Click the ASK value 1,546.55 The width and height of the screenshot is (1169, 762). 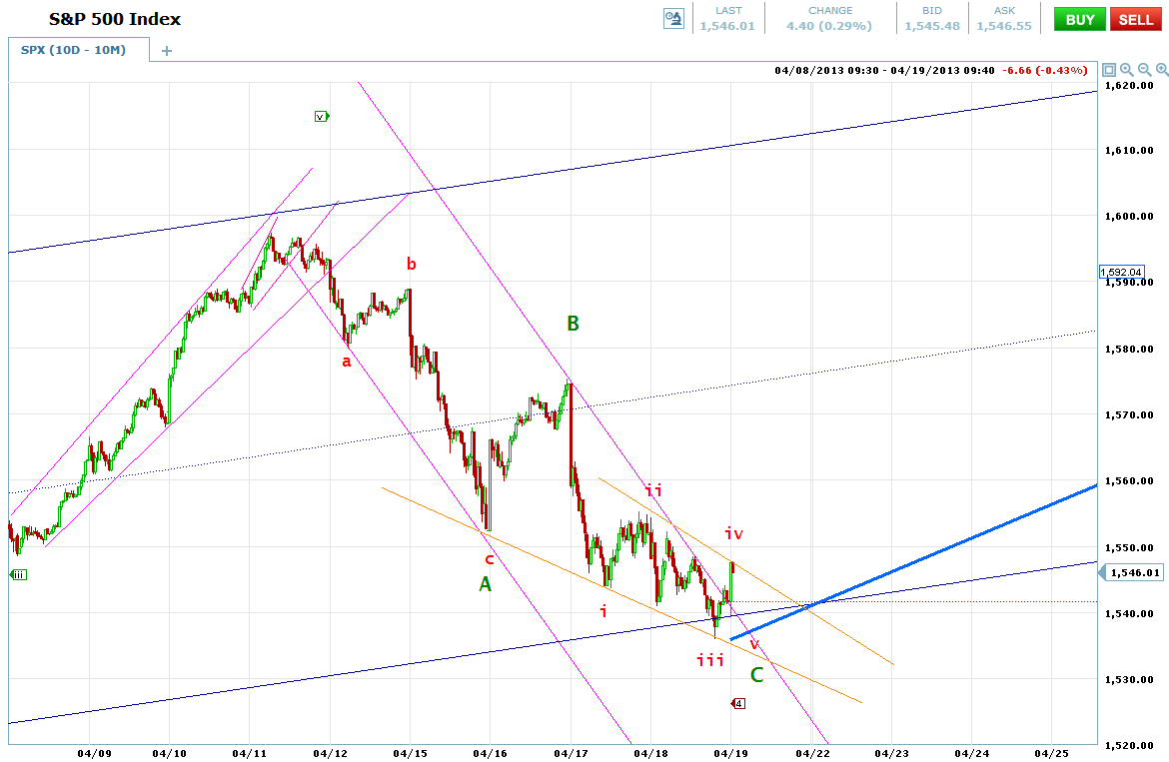pos(1004,26)
